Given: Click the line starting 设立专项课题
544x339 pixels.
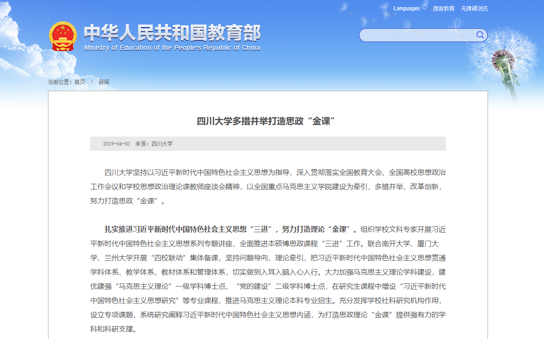Looking at the screenshot, I should [x=268, y=315].
